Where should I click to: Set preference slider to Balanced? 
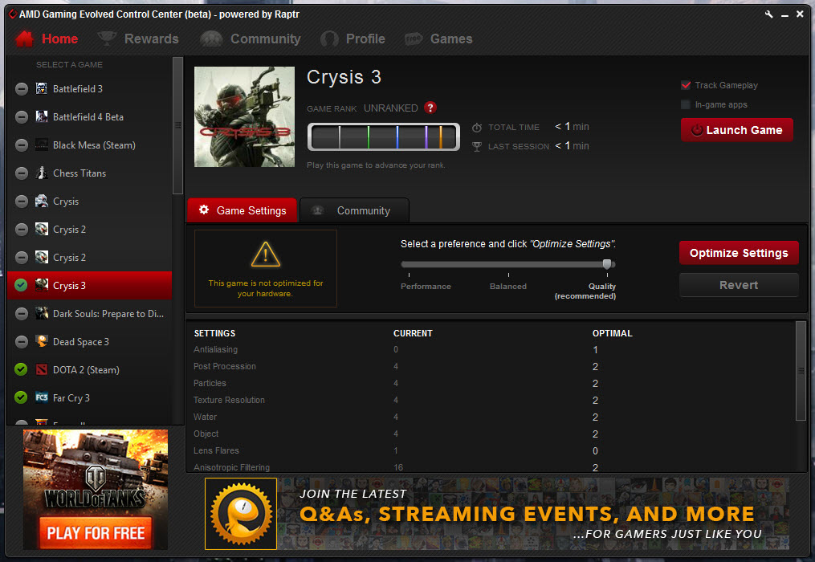tap(508, 265)
